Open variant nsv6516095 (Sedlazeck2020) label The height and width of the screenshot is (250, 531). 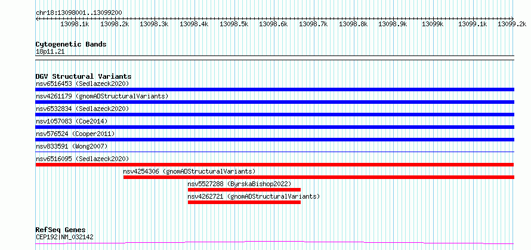pos(82,159)
